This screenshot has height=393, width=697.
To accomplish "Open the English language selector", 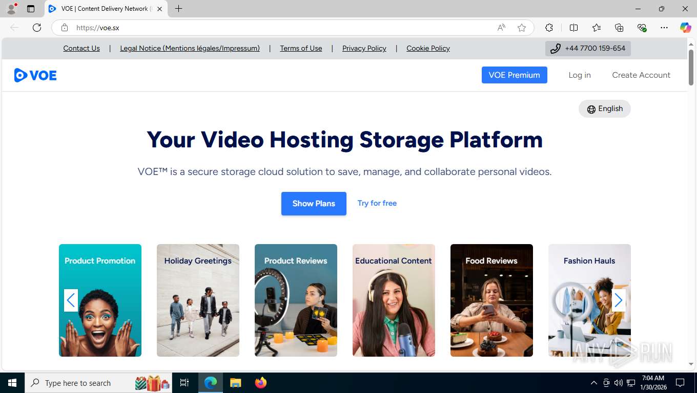I will [605, 108].
